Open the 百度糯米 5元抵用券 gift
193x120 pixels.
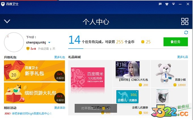tap(88, 77)
